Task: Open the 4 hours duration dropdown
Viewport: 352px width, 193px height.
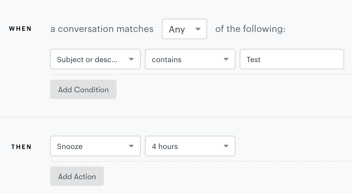Action: [186, 146]
